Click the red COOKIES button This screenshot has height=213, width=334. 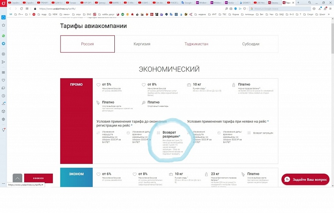[38, 178]
